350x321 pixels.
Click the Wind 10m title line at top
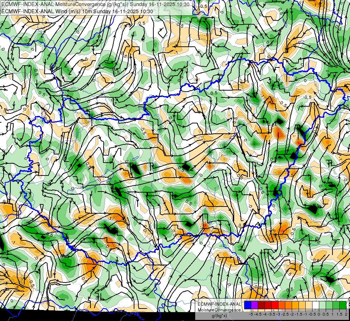(x=77, y=11)
